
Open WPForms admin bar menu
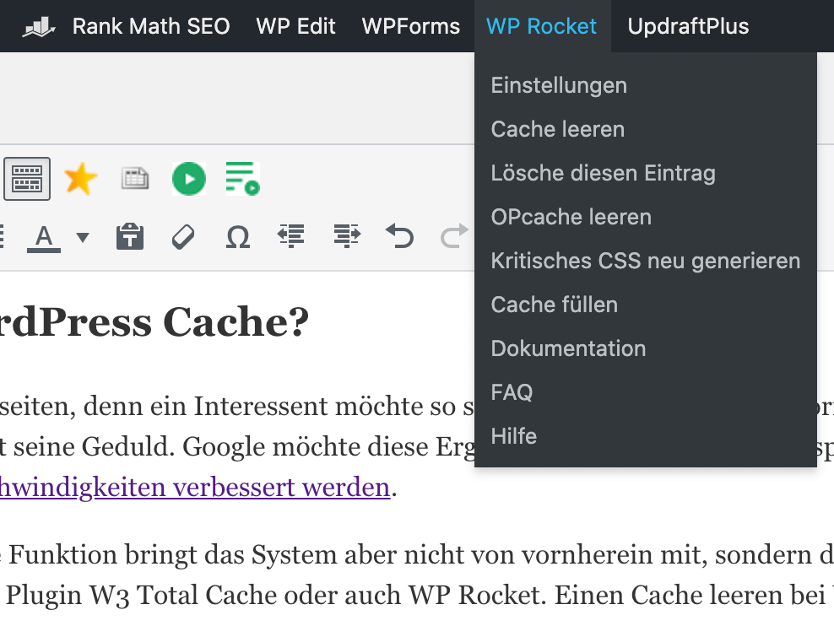pos(410,26)
